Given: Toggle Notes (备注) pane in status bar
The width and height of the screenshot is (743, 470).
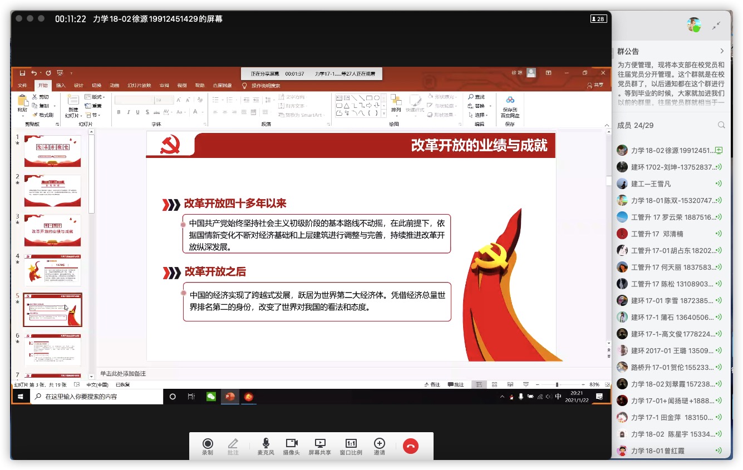Looking at the screenshot, I should [x=432, y=384].
